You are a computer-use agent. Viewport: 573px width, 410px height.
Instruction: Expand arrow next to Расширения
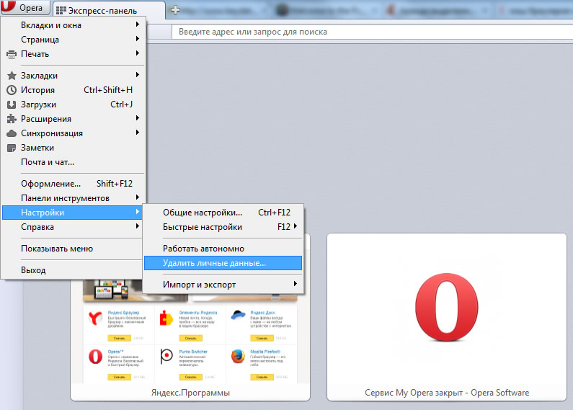(138, 118)
